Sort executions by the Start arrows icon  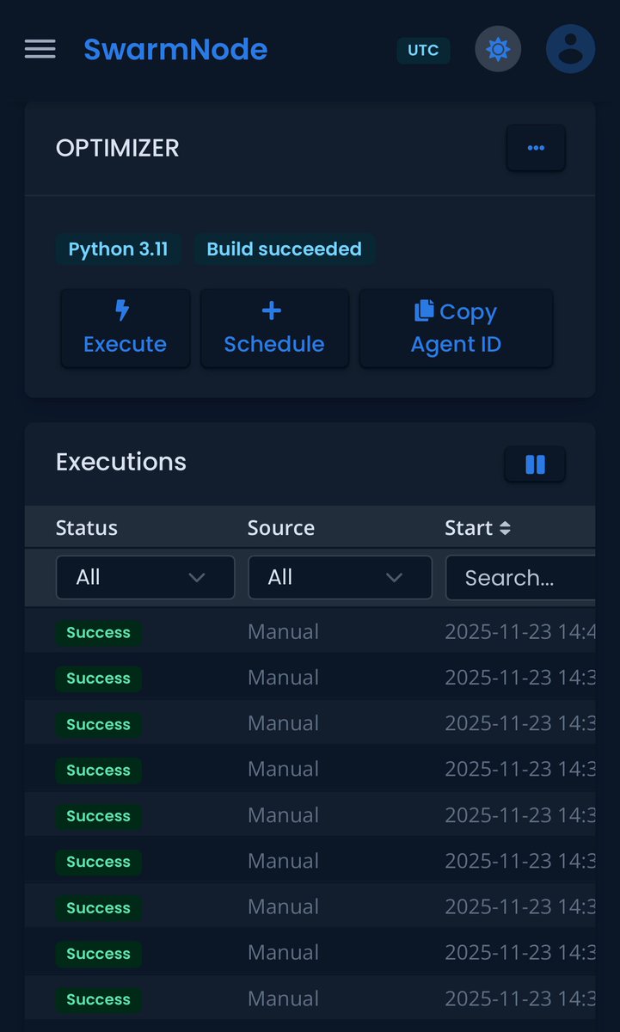point(505,528)
